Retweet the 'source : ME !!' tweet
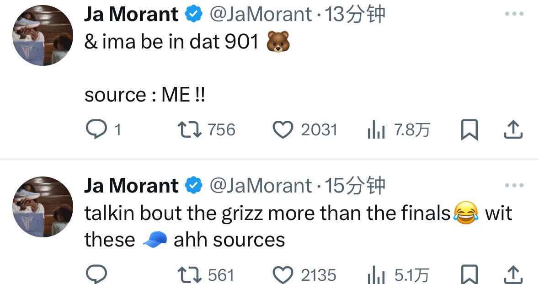 pyautogui.click(x=190, y=130)
